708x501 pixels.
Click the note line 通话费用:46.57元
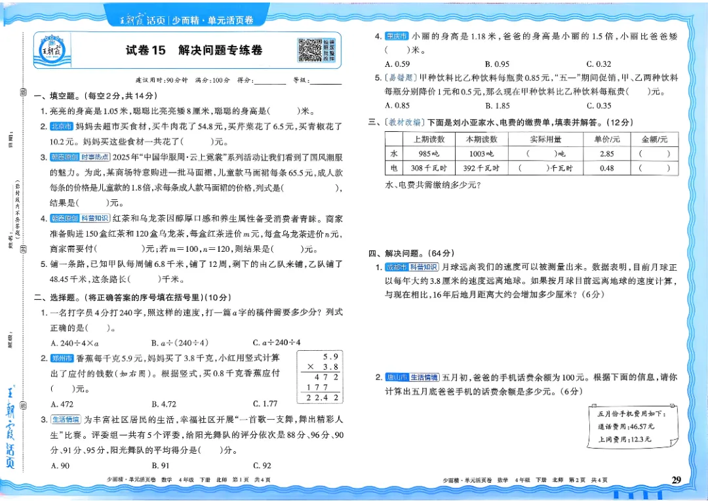pyautogui.click(x=626, y=426)
